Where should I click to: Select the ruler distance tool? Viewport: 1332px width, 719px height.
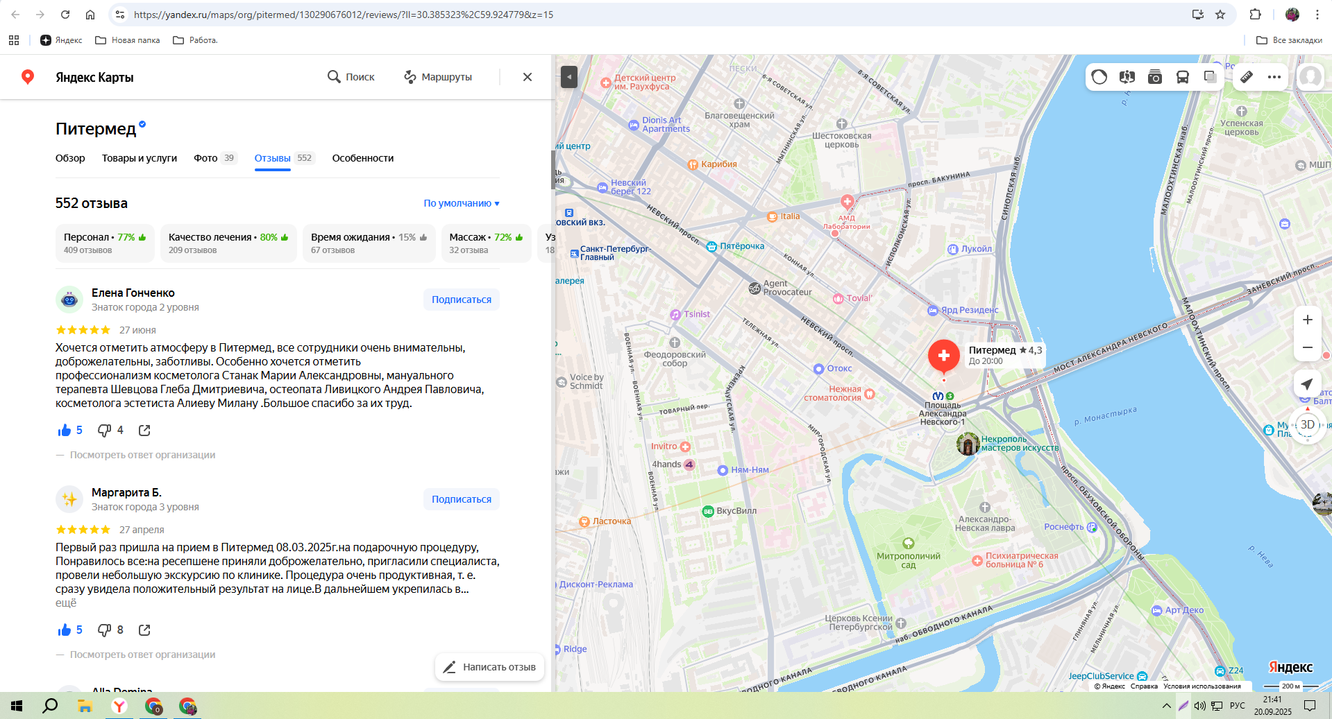click(x=1247, y=77)
